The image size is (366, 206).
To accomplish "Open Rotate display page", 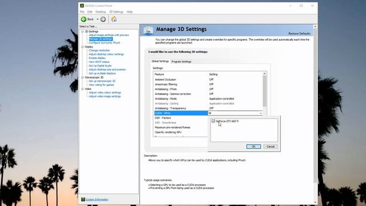I will coord(97,58).
